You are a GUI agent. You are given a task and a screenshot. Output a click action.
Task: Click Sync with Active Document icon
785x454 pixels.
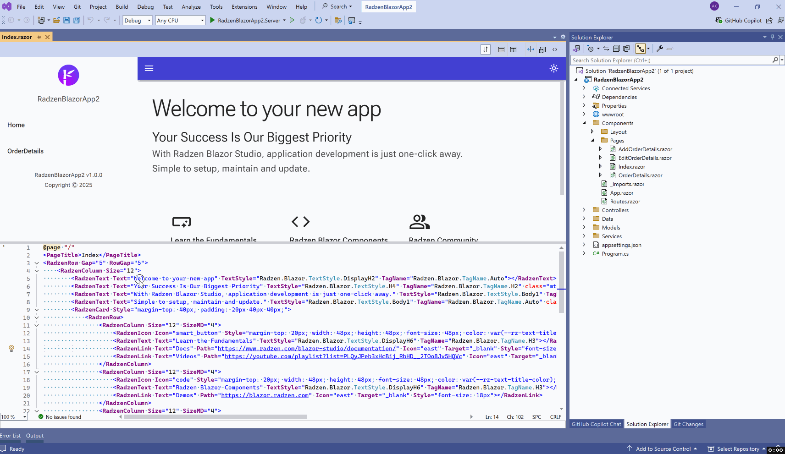click(x=606, y=49)
